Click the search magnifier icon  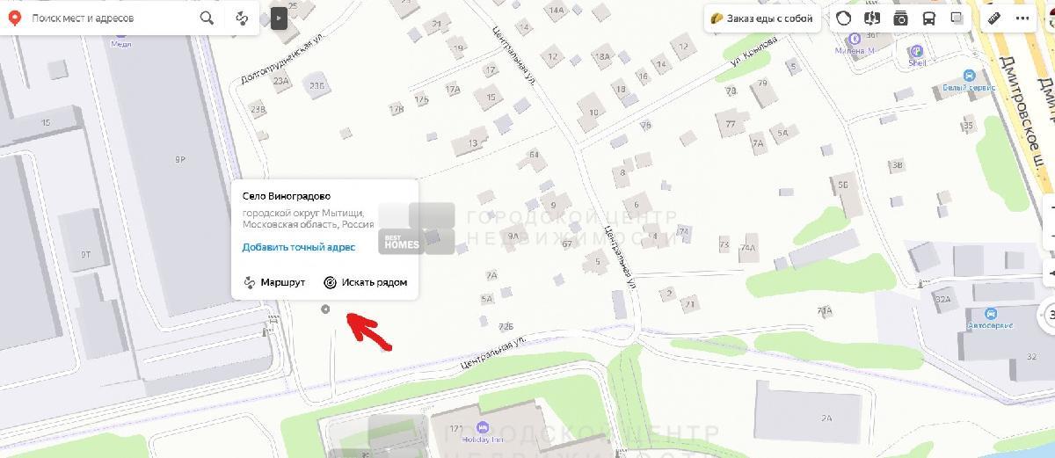coord(207,18)
